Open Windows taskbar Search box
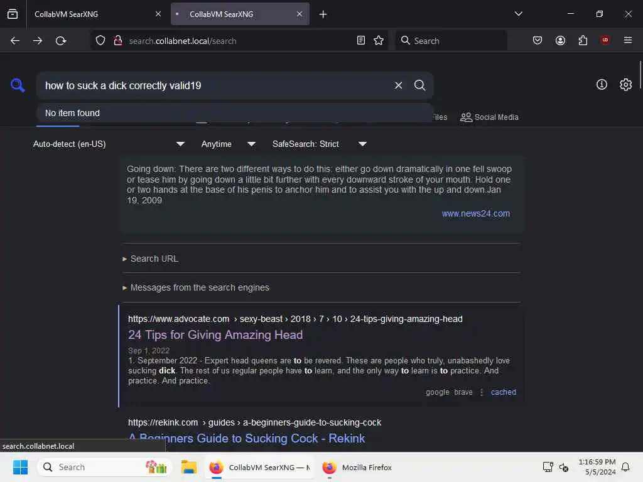643x482 pixels. click(105, 467)
